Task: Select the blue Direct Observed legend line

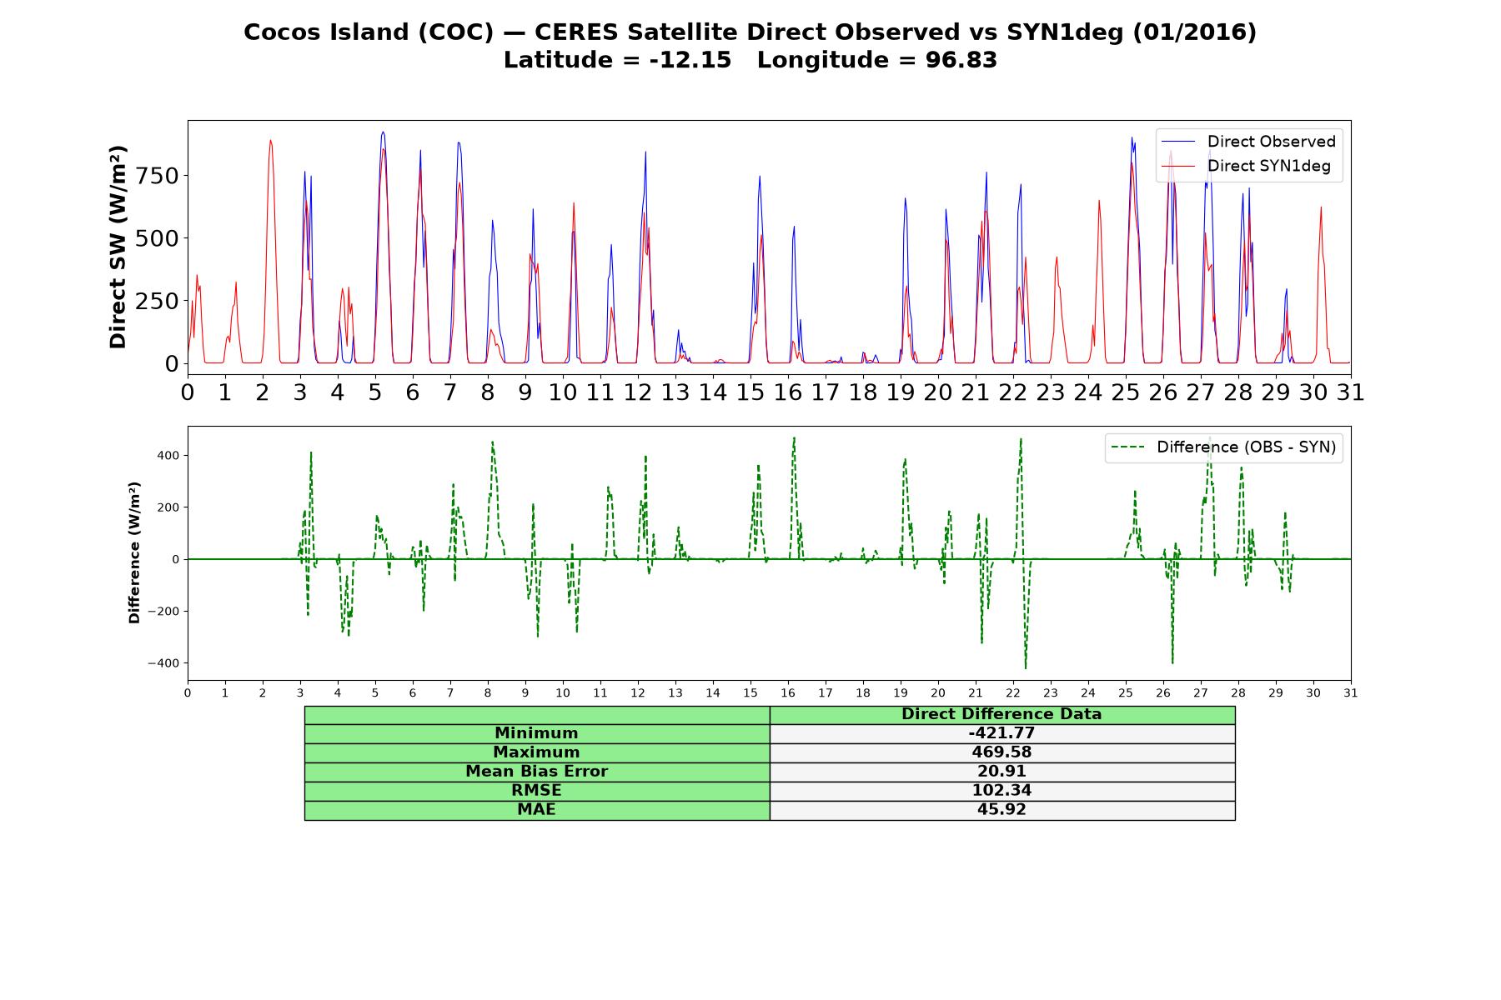Action: (x=1179, y=142)
